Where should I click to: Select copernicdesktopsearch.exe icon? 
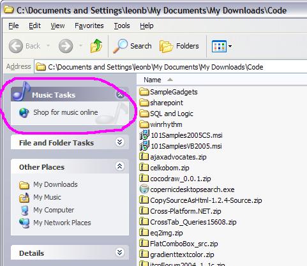[x=144, y=189]
